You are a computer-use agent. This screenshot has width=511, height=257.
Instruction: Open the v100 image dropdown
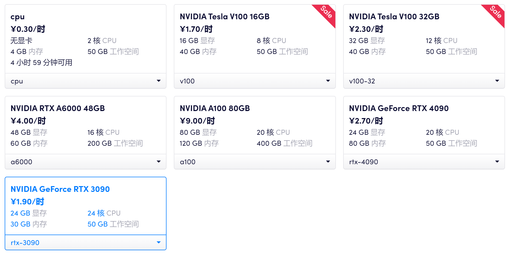[255, 81]
